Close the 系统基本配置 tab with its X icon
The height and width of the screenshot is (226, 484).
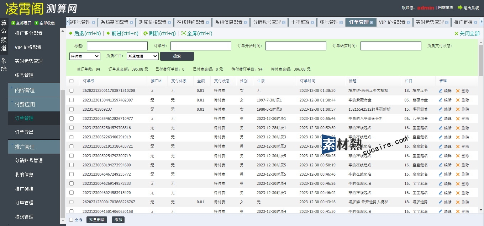(x=131, y=22)
